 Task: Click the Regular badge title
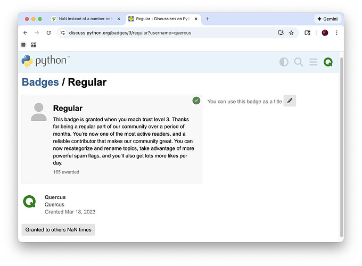coord(68,108)
